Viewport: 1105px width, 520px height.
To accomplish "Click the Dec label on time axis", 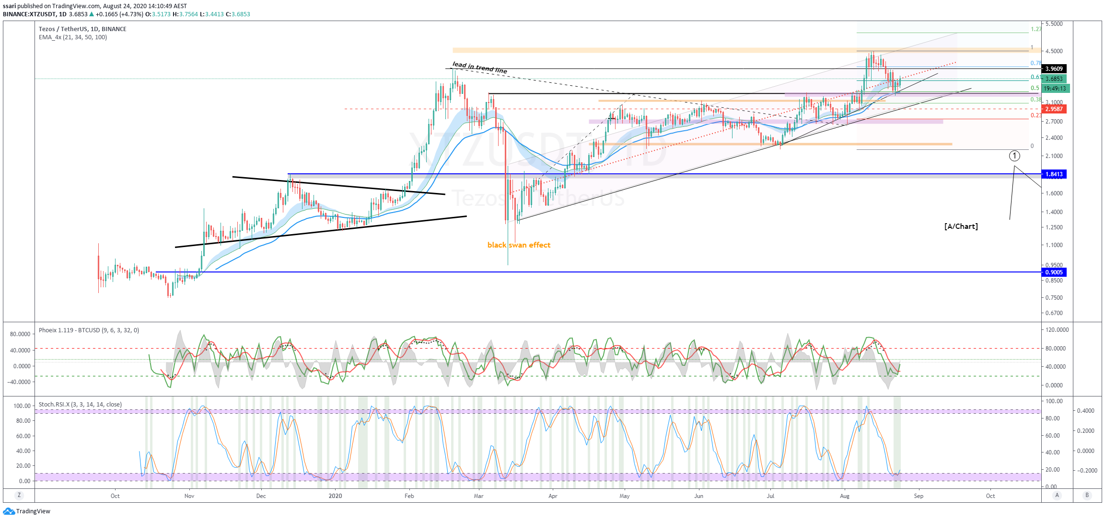I will tap(261, 496).
